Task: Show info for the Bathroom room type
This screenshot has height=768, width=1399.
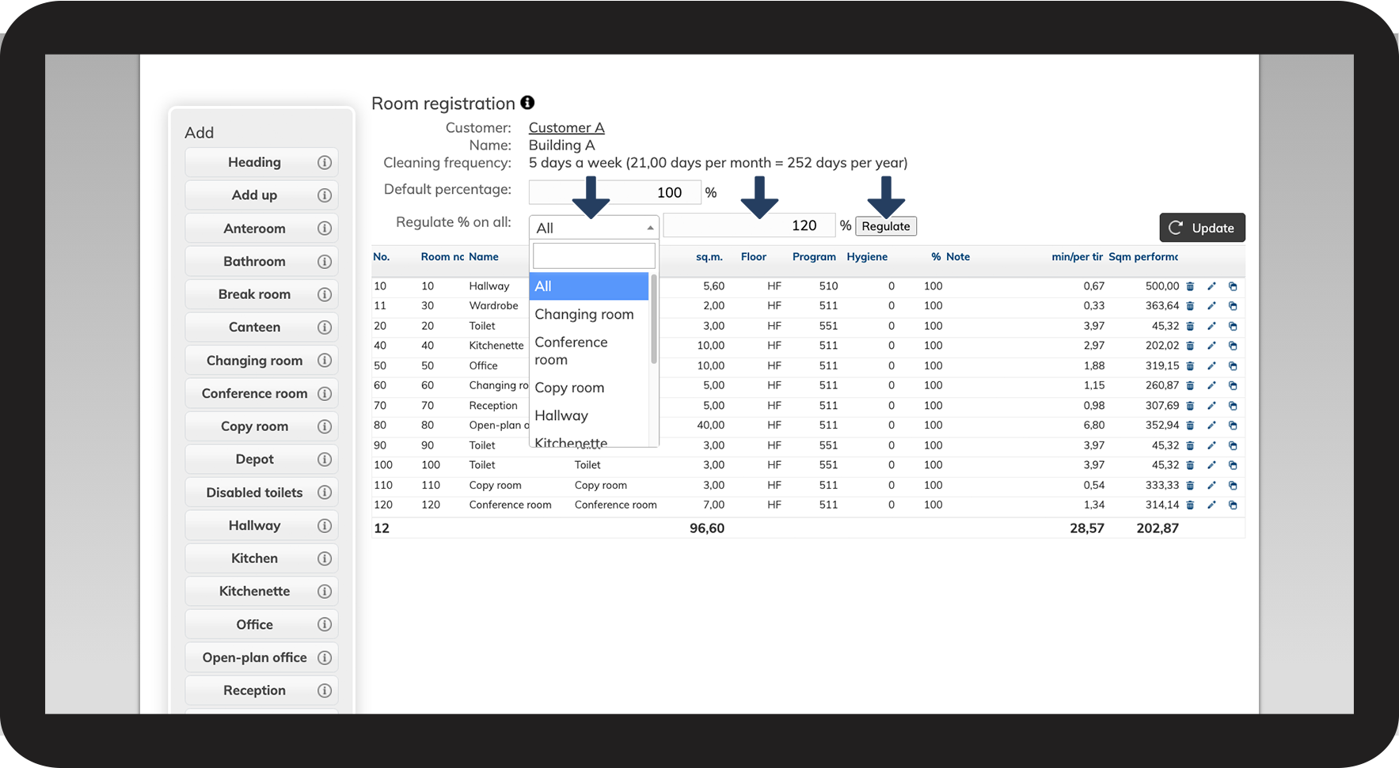Action: pyautogui.click(x=325, y=262)
